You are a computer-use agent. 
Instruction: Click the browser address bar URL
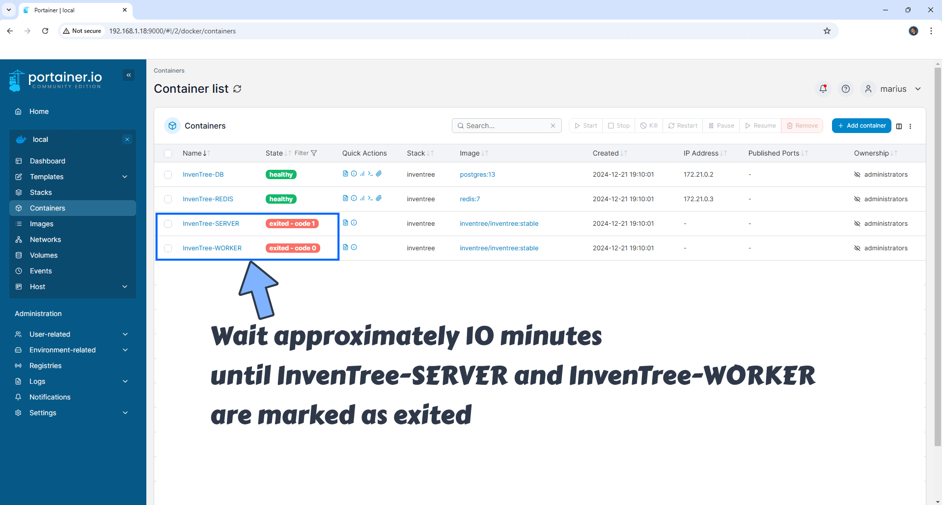[x=172, y=31]
